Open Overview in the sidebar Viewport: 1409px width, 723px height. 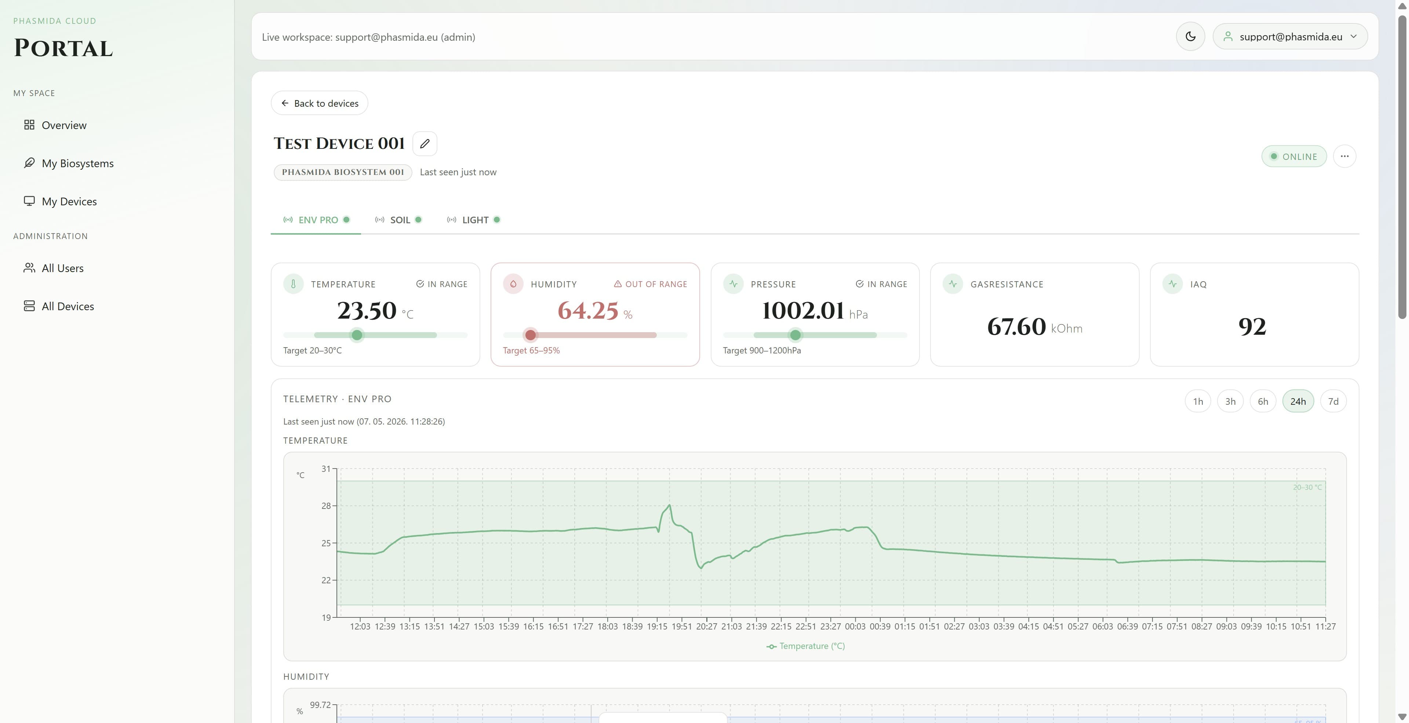tap(64, 125)
